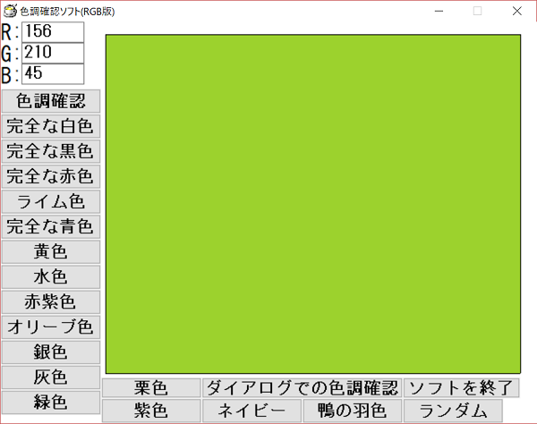The height and width of the screenshot is (424, 537).
Task: Focus the R value field showing 156
Action: click(x=53, y=32)
